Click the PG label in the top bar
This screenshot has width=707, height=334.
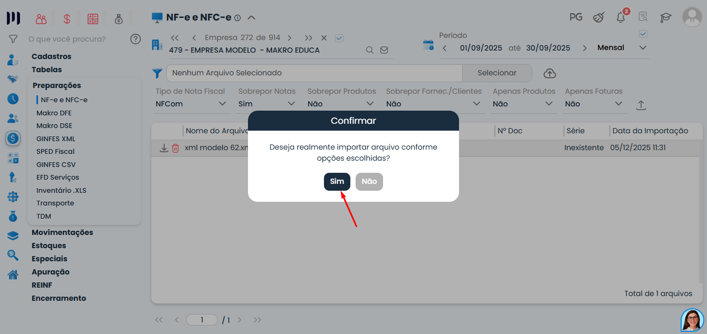[x=576, y=17]
